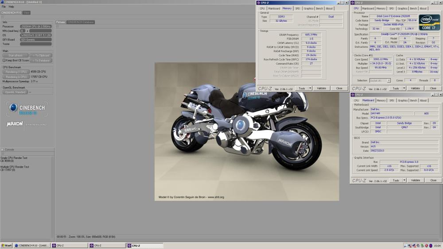
Task: Open the Graphics tab in the Memory CPU-Z window
Action: click(x=308, y=8)
